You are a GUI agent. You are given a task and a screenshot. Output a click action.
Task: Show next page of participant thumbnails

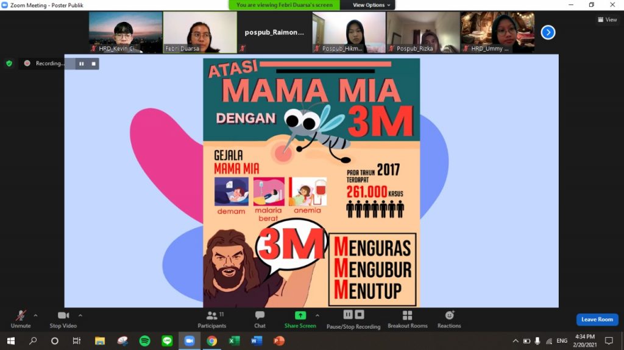pyautogui.click(x=548, y=32)
